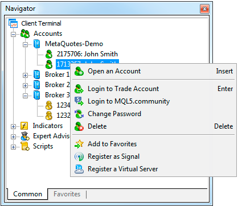Image resolution: width=238 pixels, height=206 pixels.
Task: Switch to the Favorites tab
Action: tap(67, 194)
